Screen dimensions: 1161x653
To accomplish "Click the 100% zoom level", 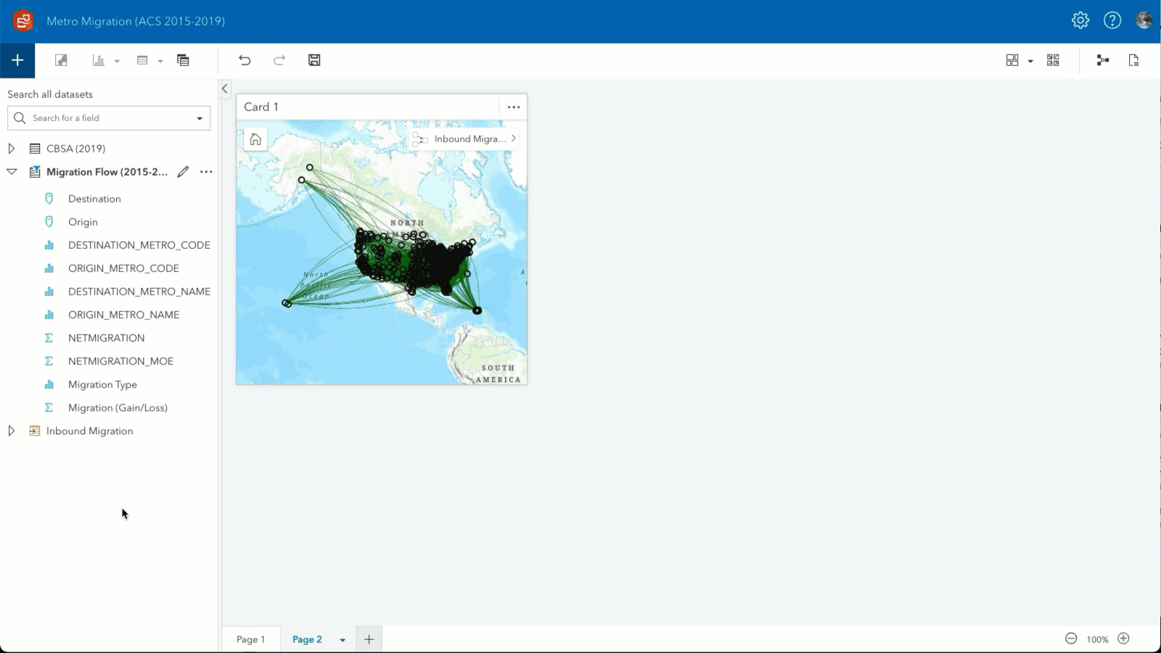I will [x=1097, y=639].
